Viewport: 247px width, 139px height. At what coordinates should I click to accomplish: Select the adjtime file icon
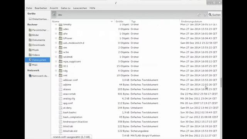pyautogui.click(x=61, y=85)
